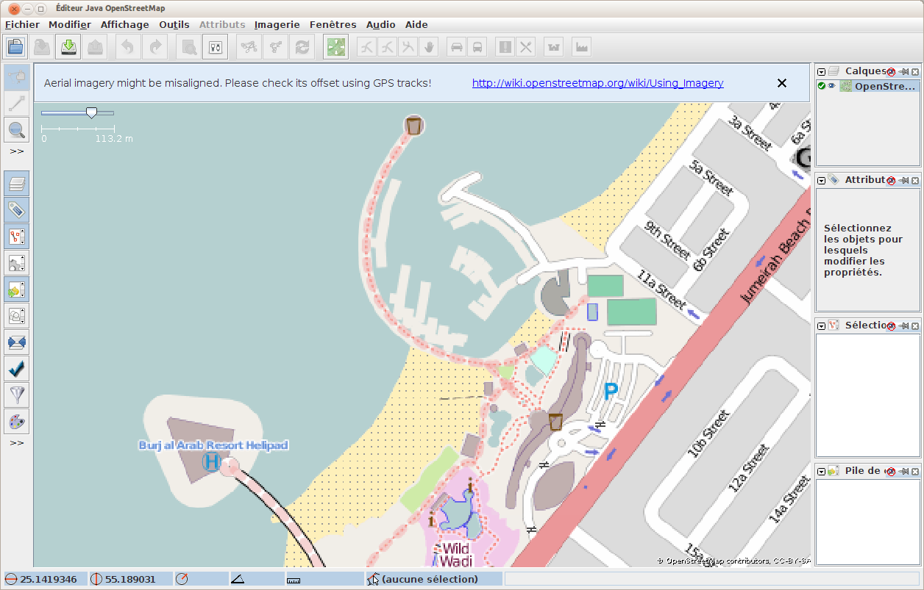
Task: Select the Zoom magnifier tool
Action: click(x=17, y=131)
